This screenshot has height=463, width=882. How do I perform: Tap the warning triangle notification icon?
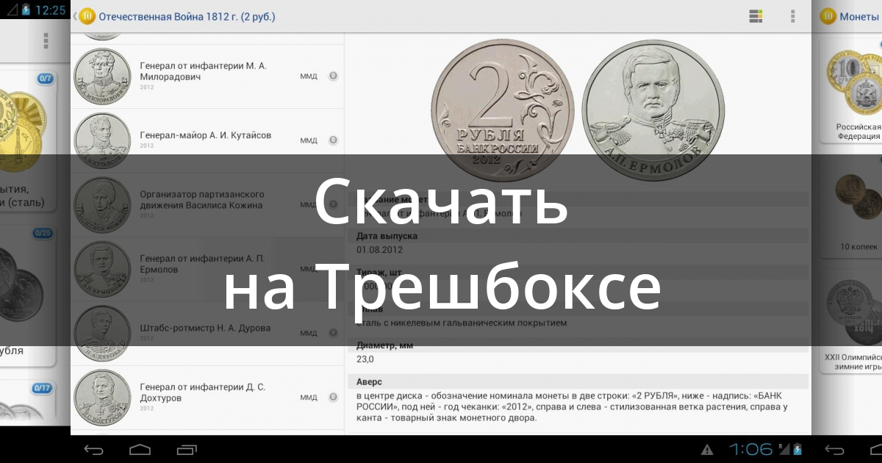[707, 449]
